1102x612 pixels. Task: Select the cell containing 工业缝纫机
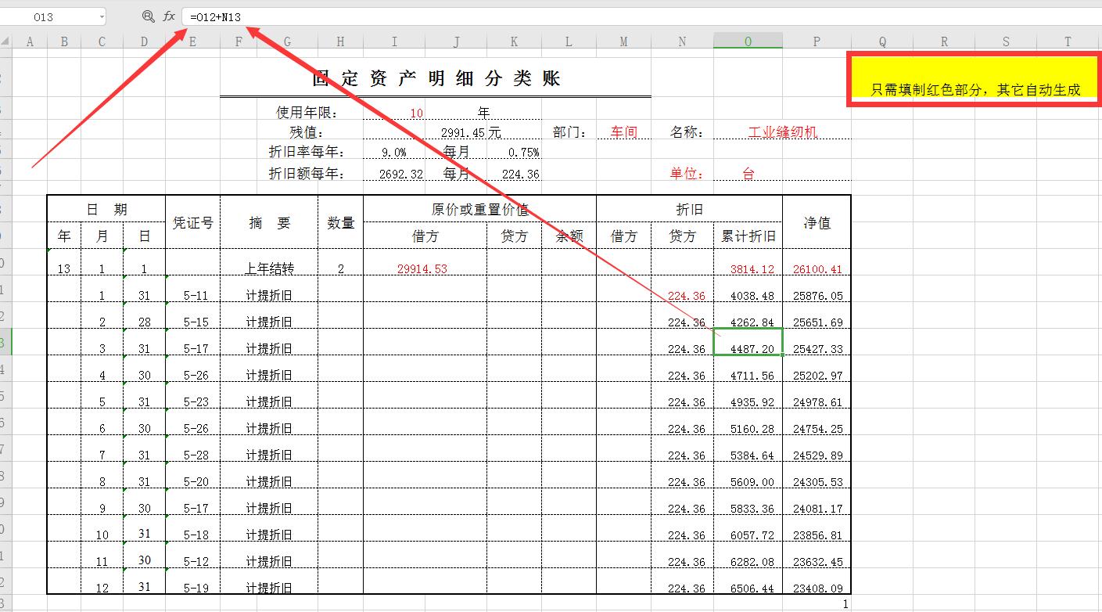[784, 131]
